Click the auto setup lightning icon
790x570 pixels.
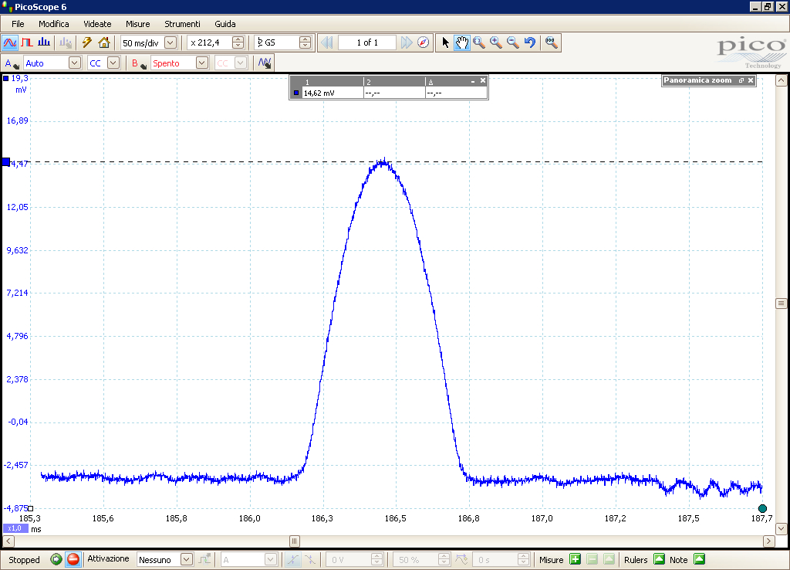[86, 43]
